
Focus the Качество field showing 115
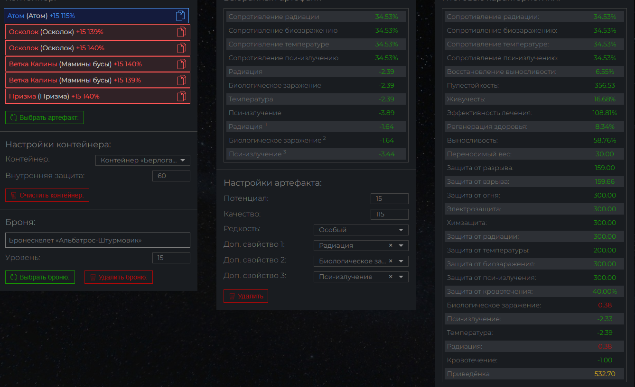[x=390, y=215]
